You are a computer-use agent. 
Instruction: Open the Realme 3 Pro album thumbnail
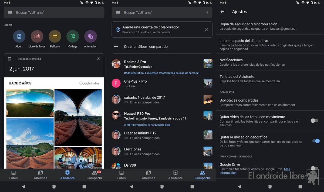pyautogui.click(x=208, y=64)
